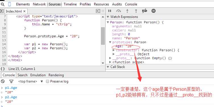Click the p1.Age console entry
The width and height of the screenshot is (214, 107).
coord(11,88)
